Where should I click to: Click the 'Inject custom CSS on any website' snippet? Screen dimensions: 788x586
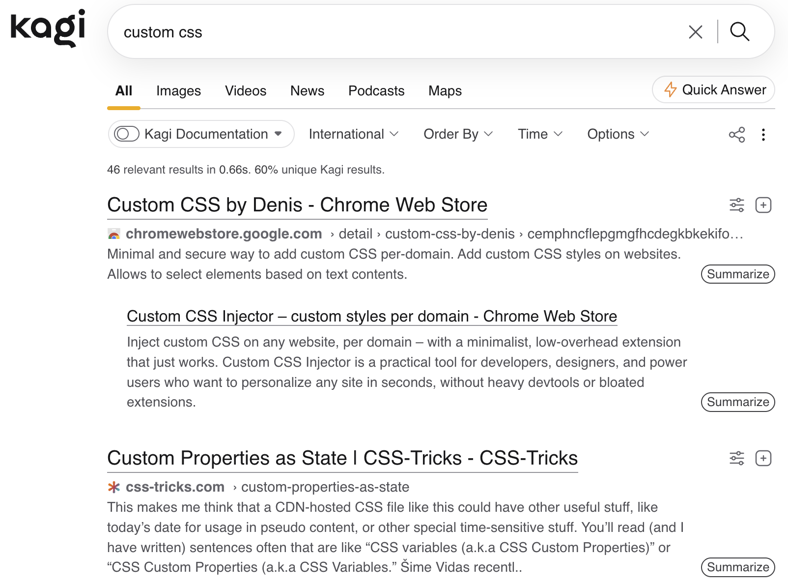pos(407,372)
